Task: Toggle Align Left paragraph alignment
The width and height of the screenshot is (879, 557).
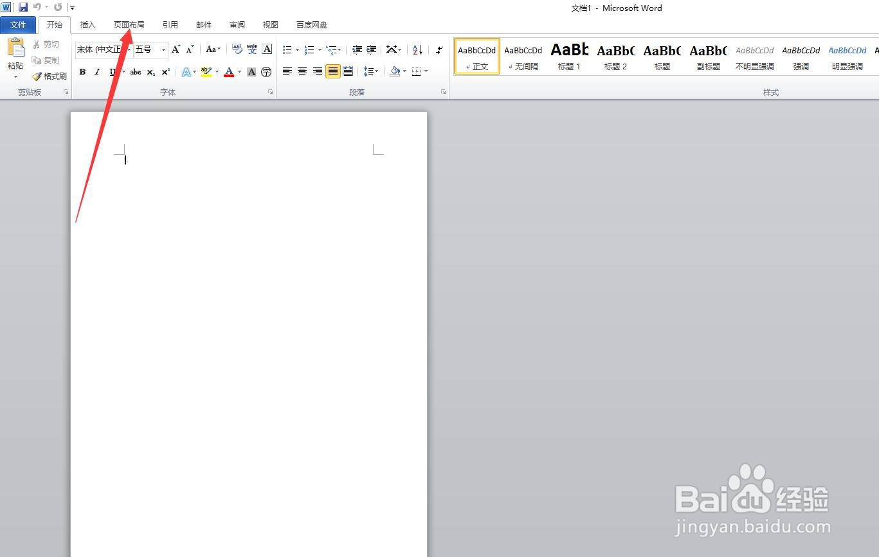Action: (x=287, y=71)
